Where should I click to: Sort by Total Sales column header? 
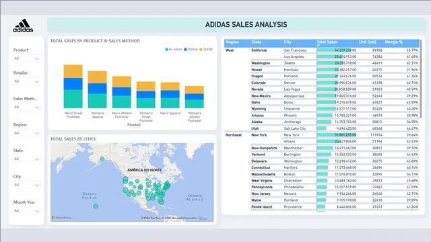[x=327, y=42]
